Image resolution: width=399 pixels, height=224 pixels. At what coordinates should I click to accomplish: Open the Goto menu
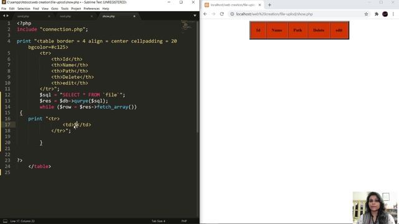pyautogui.click(x=54, y=9)
